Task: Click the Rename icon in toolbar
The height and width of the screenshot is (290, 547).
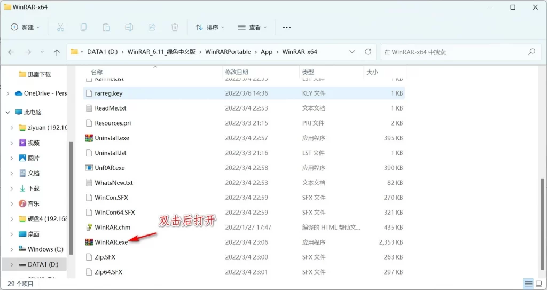Action: (129, 27)
